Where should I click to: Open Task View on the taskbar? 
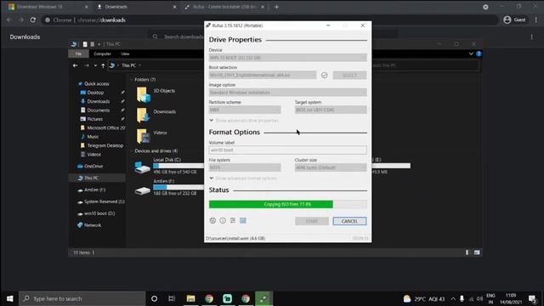172,298
